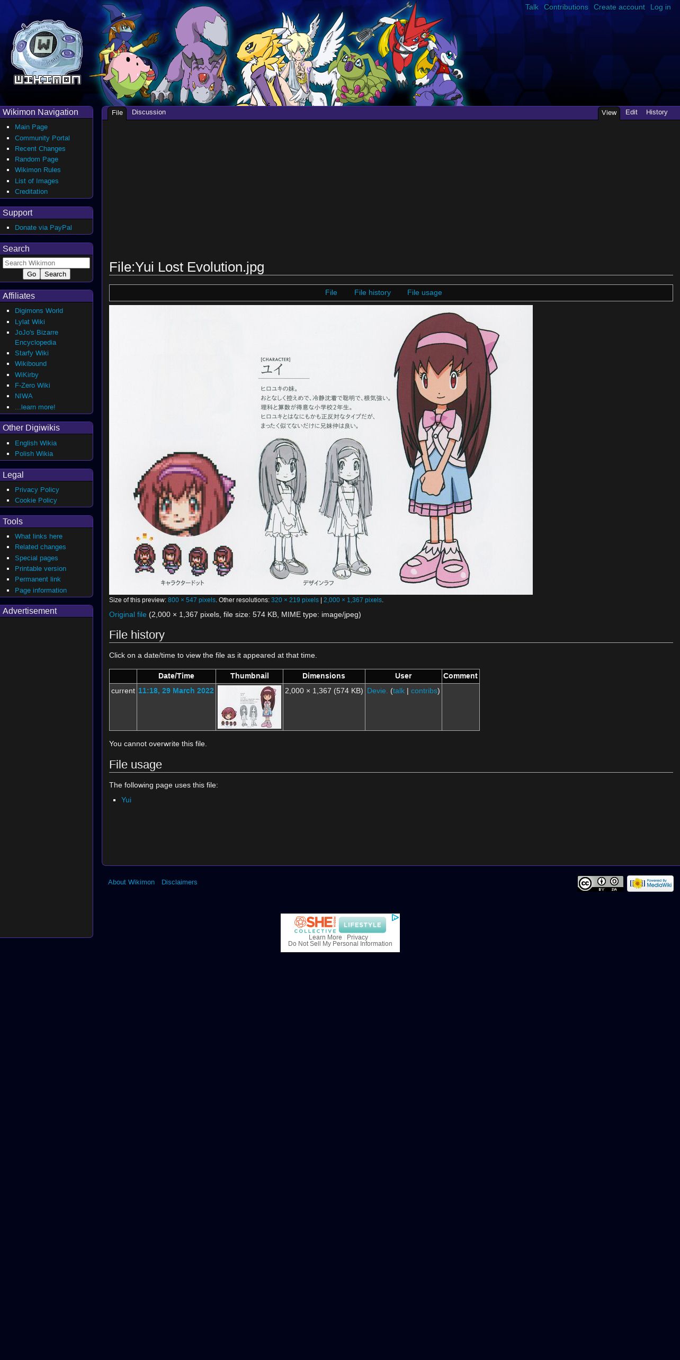
Task: Open the large Yui preview image
Action: pyautogui.click(x=321, y=450)
